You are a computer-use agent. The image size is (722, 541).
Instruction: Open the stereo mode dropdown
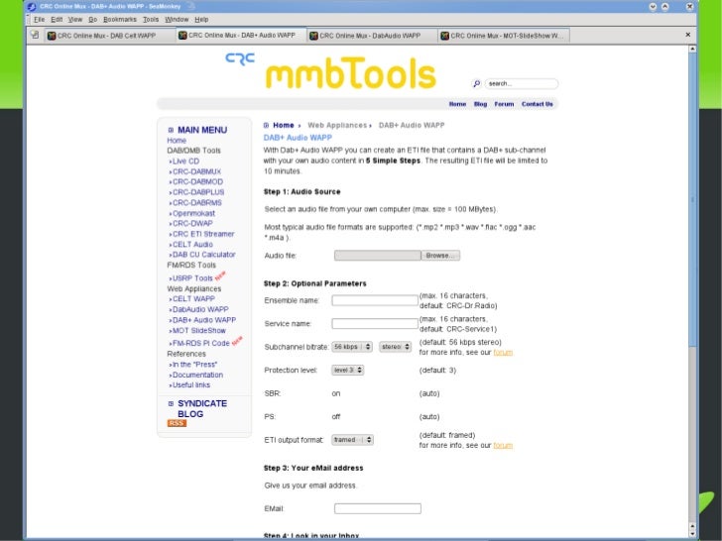[395, 347]
